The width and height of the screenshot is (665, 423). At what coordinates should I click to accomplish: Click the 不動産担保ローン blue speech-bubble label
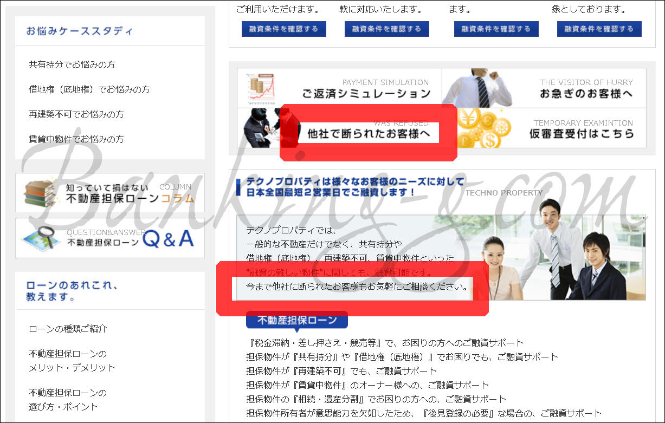point(297,321)
